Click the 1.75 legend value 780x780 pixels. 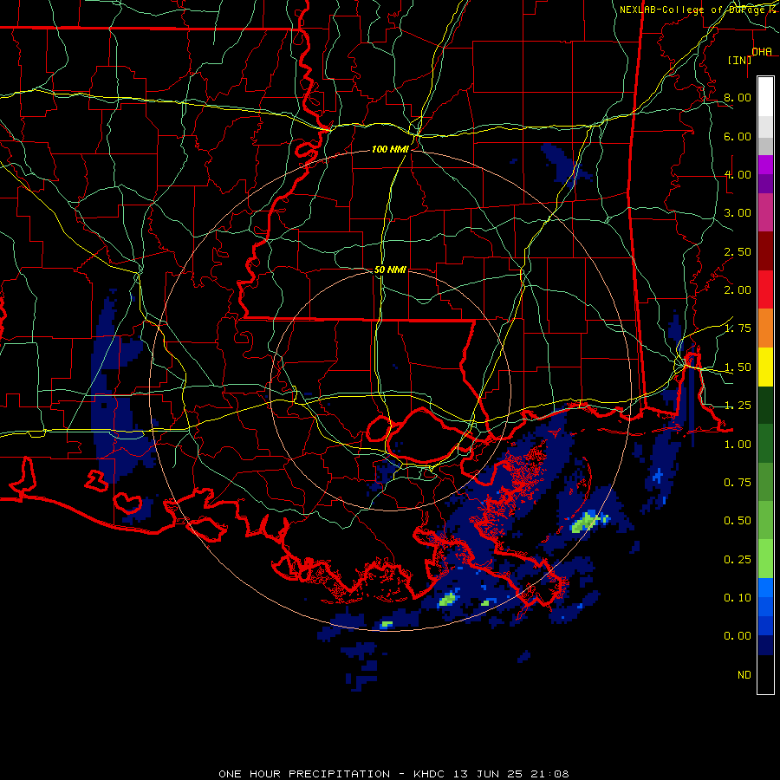coord(738,328)
